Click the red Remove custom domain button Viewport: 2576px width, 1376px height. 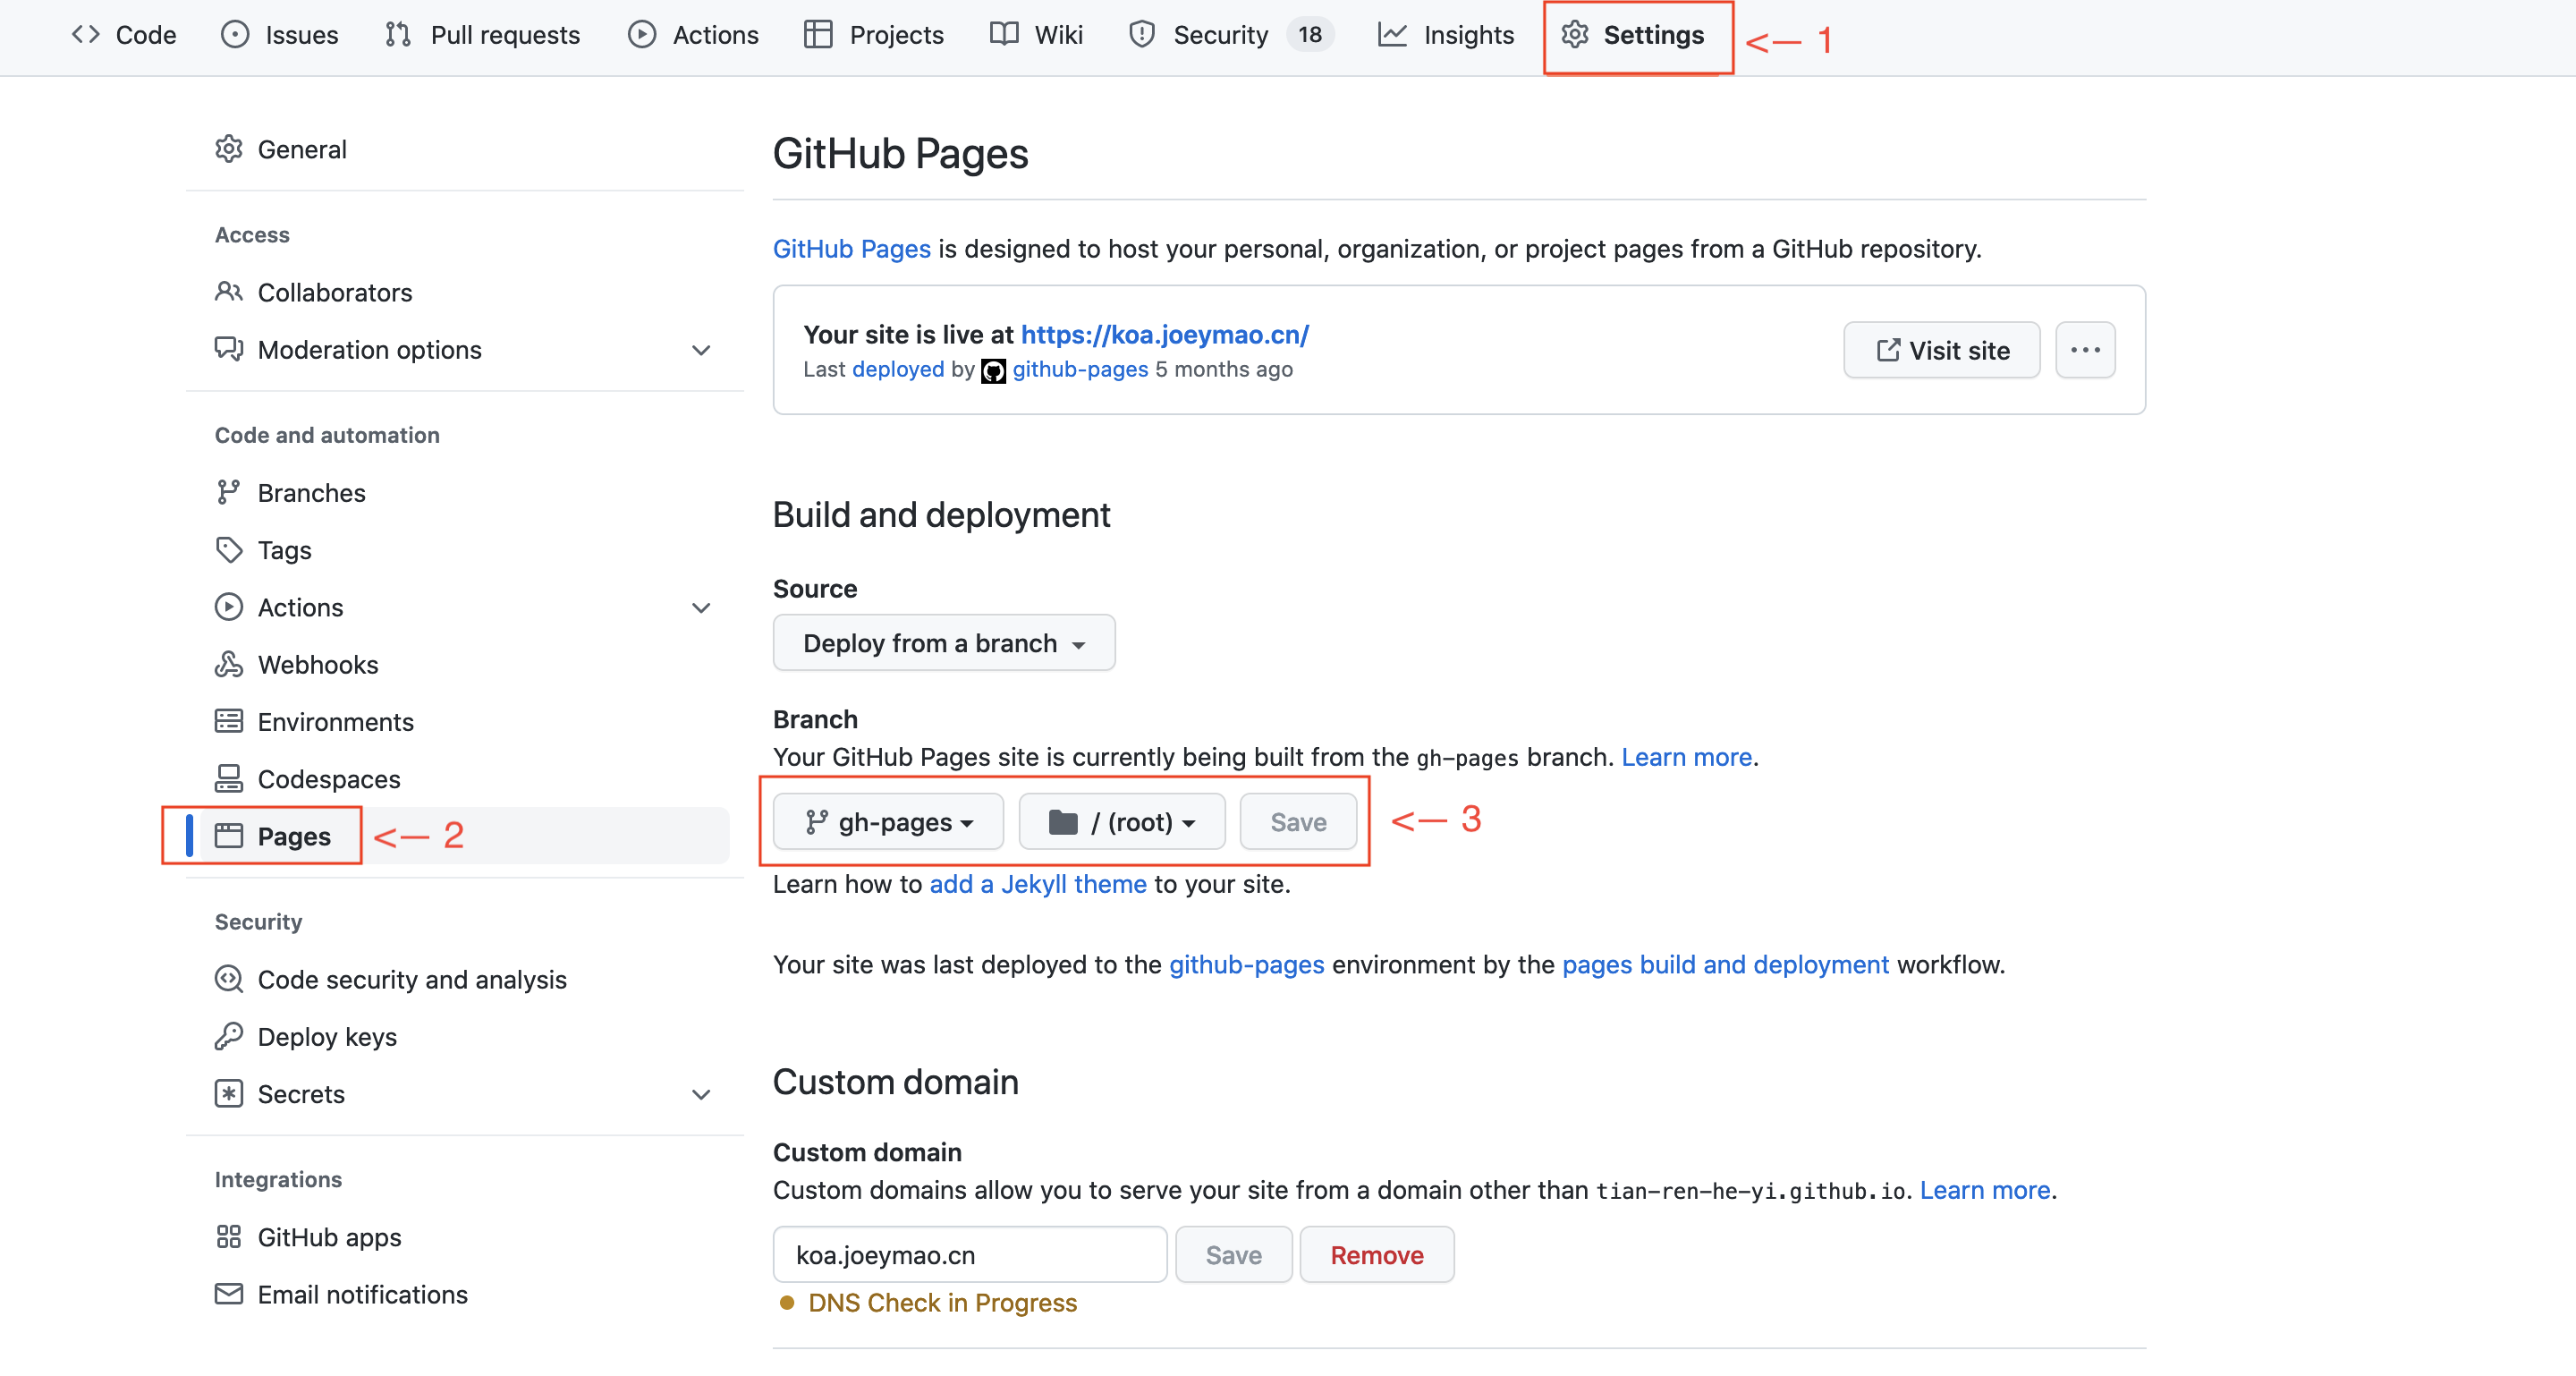coord(1376,1255)
